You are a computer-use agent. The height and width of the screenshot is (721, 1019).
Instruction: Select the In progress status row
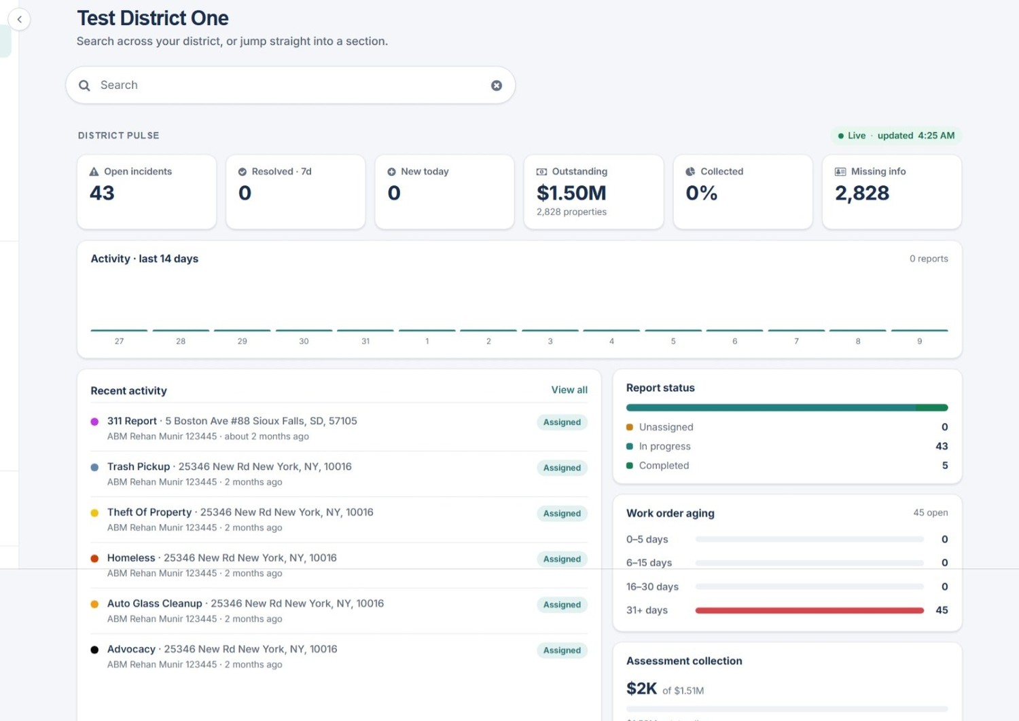point(787,446)
